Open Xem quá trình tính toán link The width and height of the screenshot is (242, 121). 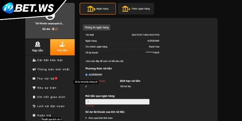[100, 118]
